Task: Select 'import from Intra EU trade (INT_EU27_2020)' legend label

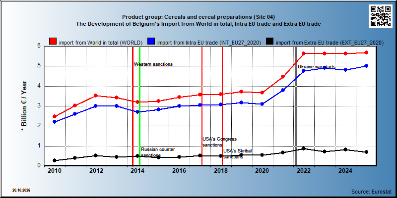Action: tap(209, 43)
